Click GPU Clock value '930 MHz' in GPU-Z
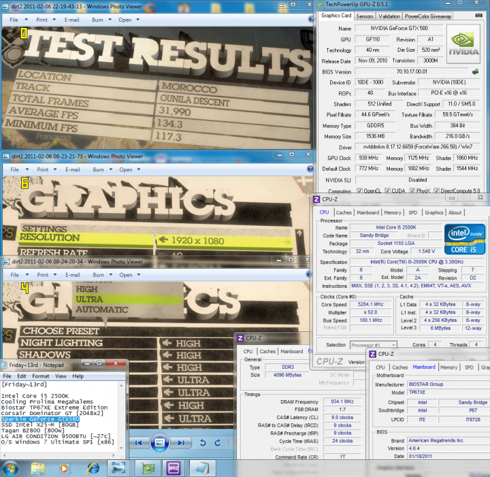 [x=368, y=158]
